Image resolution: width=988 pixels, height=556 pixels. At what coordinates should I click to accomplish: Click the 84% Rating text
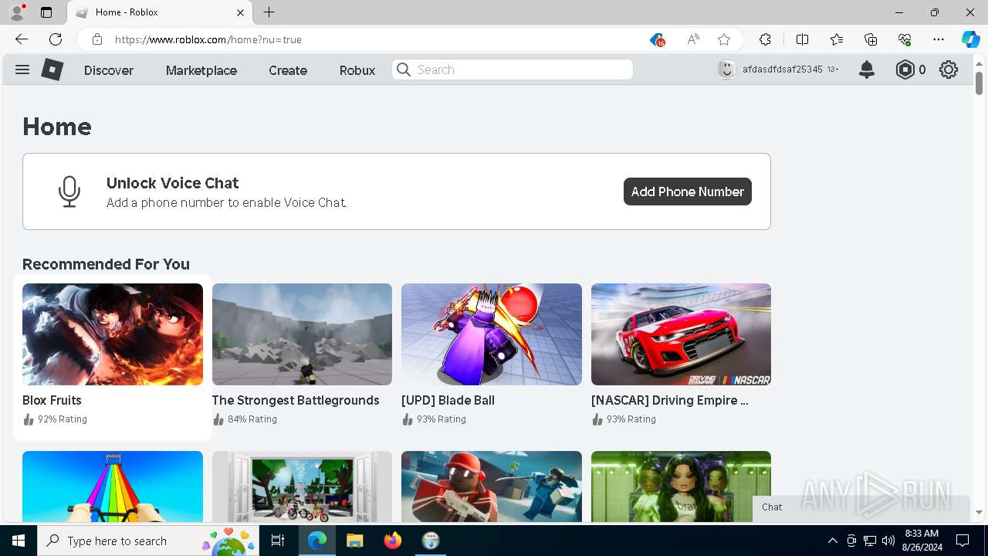[x=252, y=419]
